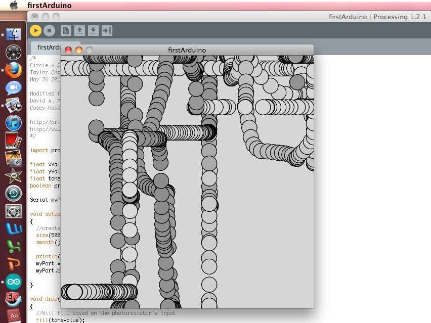Minimize the firstArduino output window
The width and height of the screenshot is (431, 323).
coord(79,50)
